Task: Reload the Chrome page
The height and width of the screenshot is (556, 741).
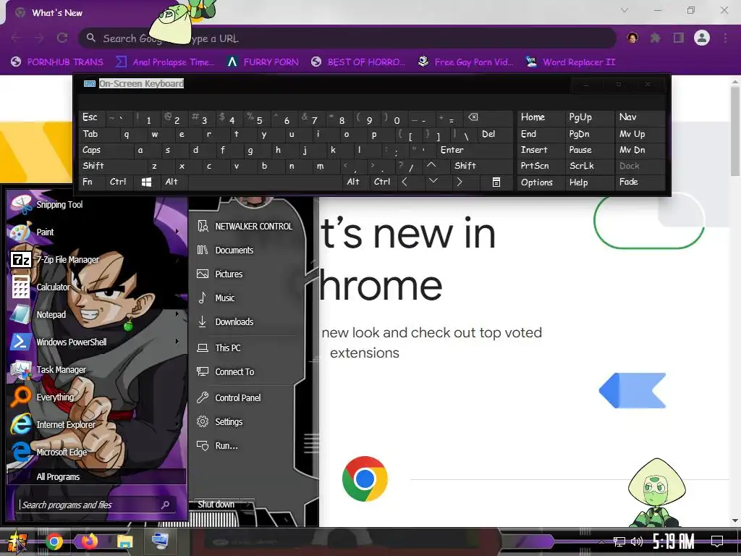Action: pyautogui.click(x=62, y=38)
